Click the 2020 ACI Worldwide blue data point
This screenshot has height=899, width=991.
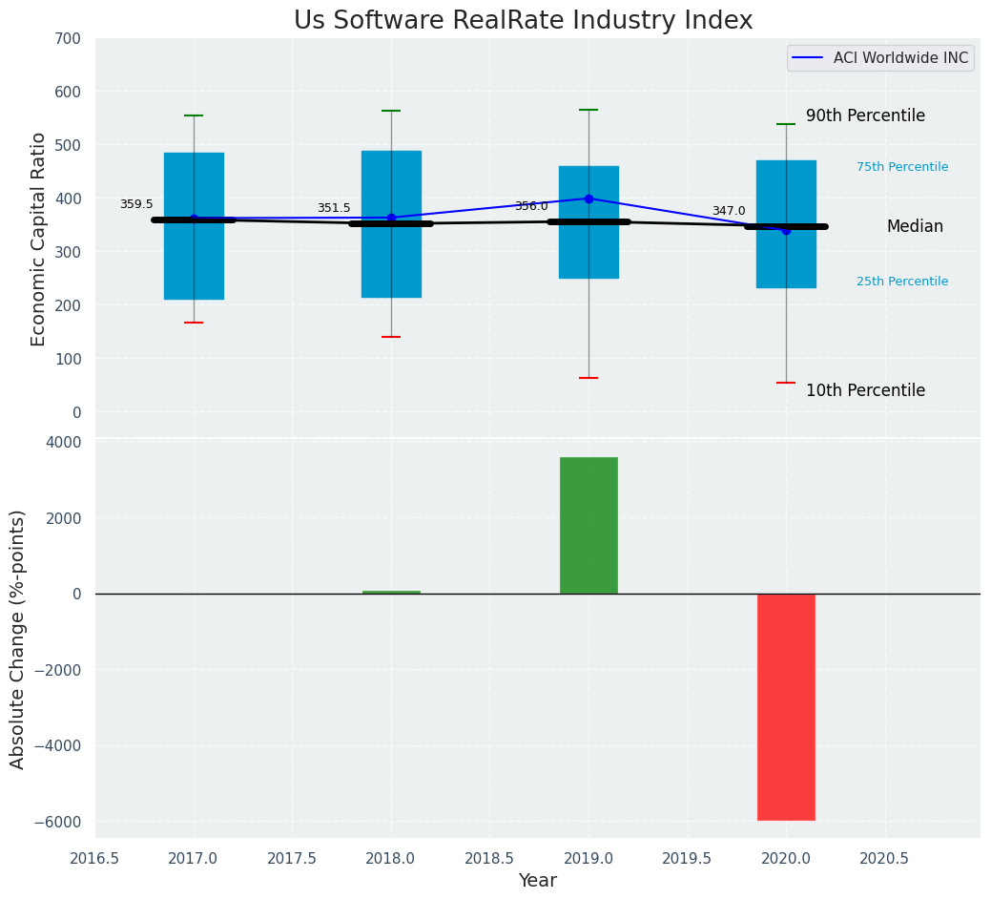click(786, 230)
